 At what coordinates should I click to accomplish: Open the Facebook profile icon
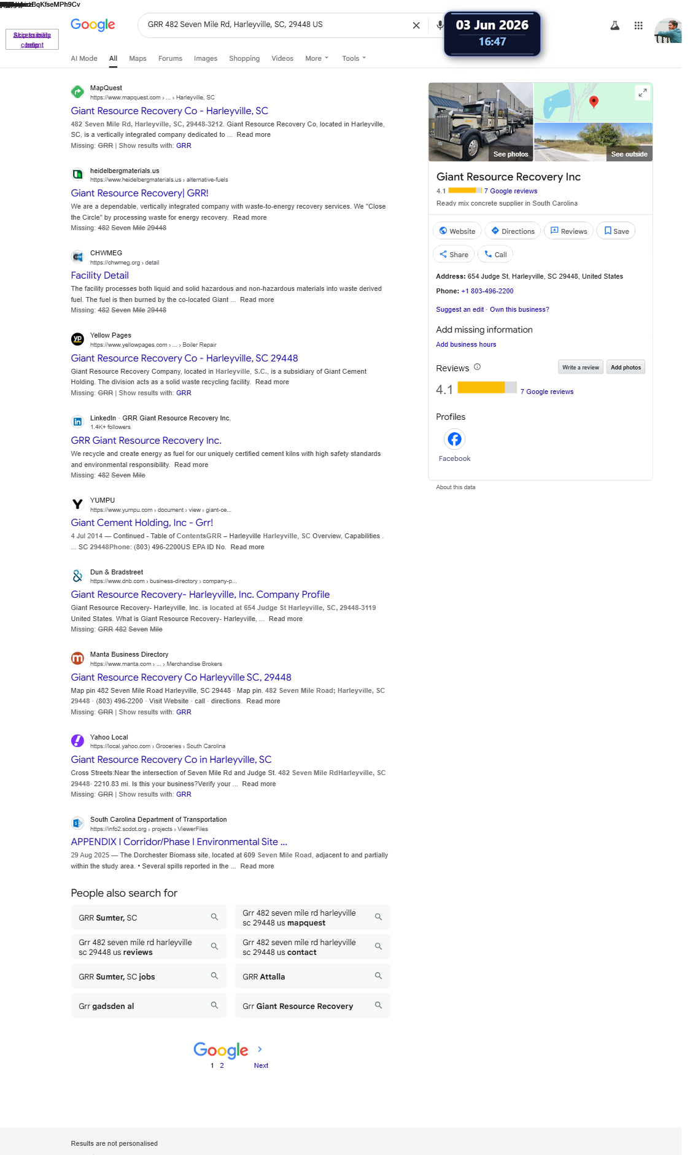coord(454,439)
